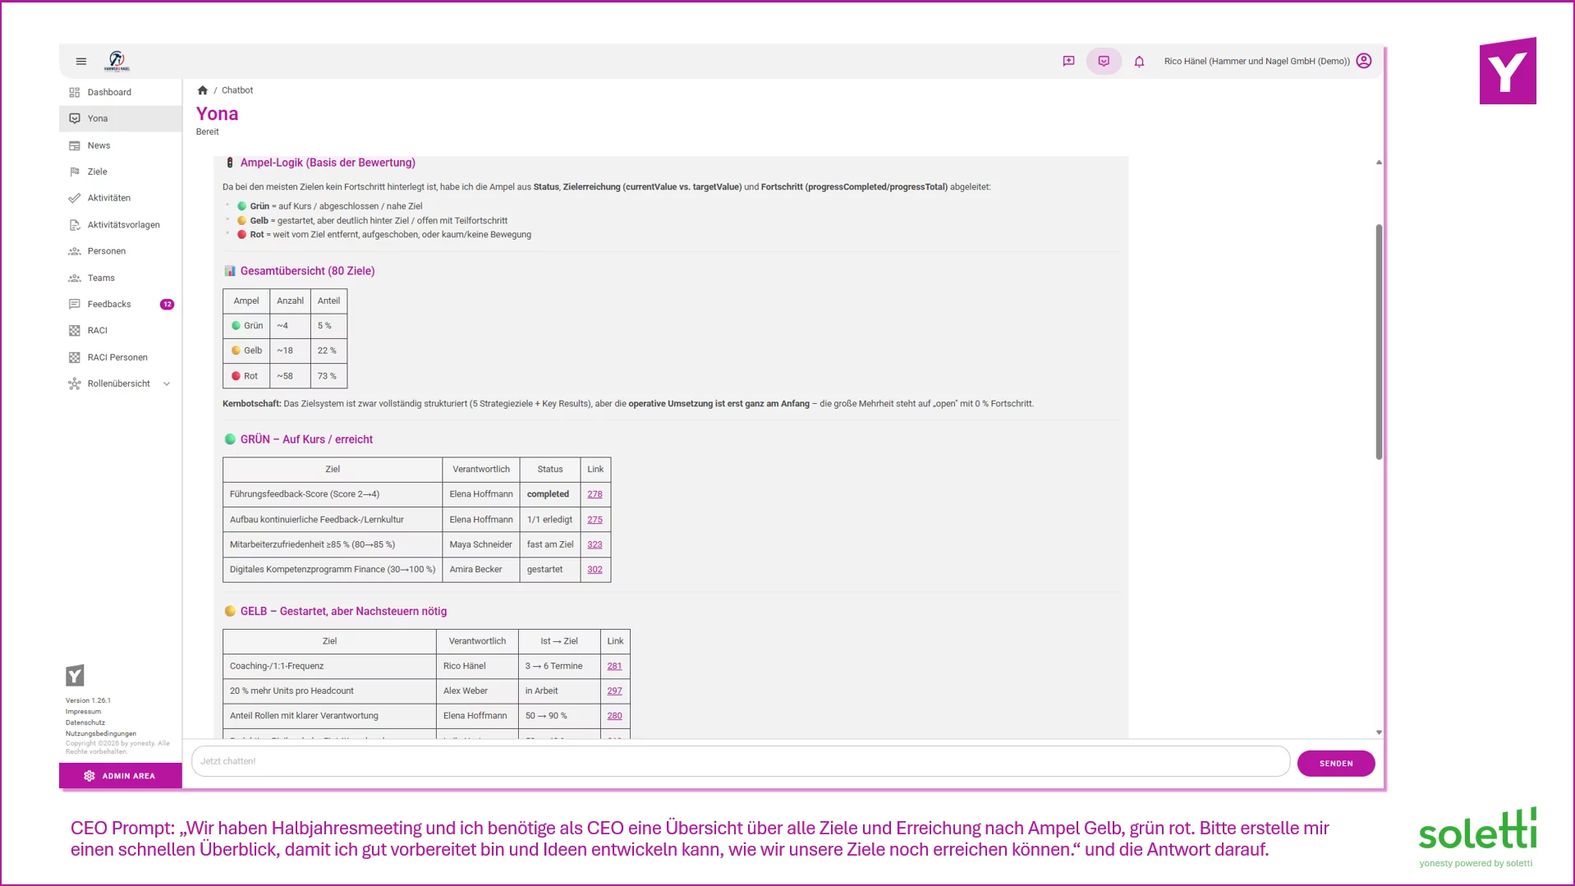Go to News in the sidebar
The image size is (1575, 886).
click(x=121, y=145)
